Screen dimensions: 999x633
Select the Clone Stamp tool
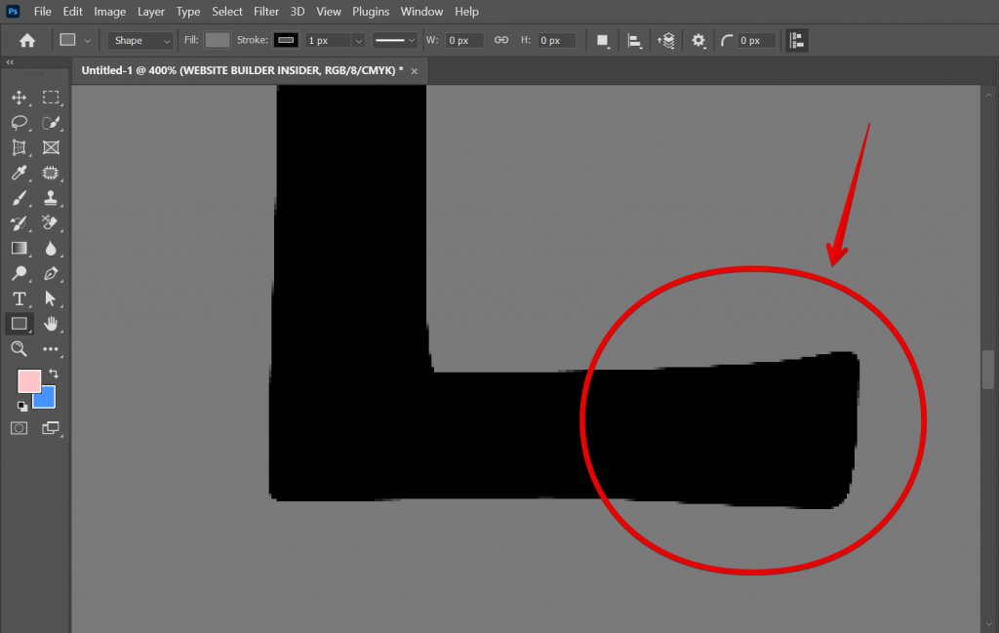tap(51, 197)
